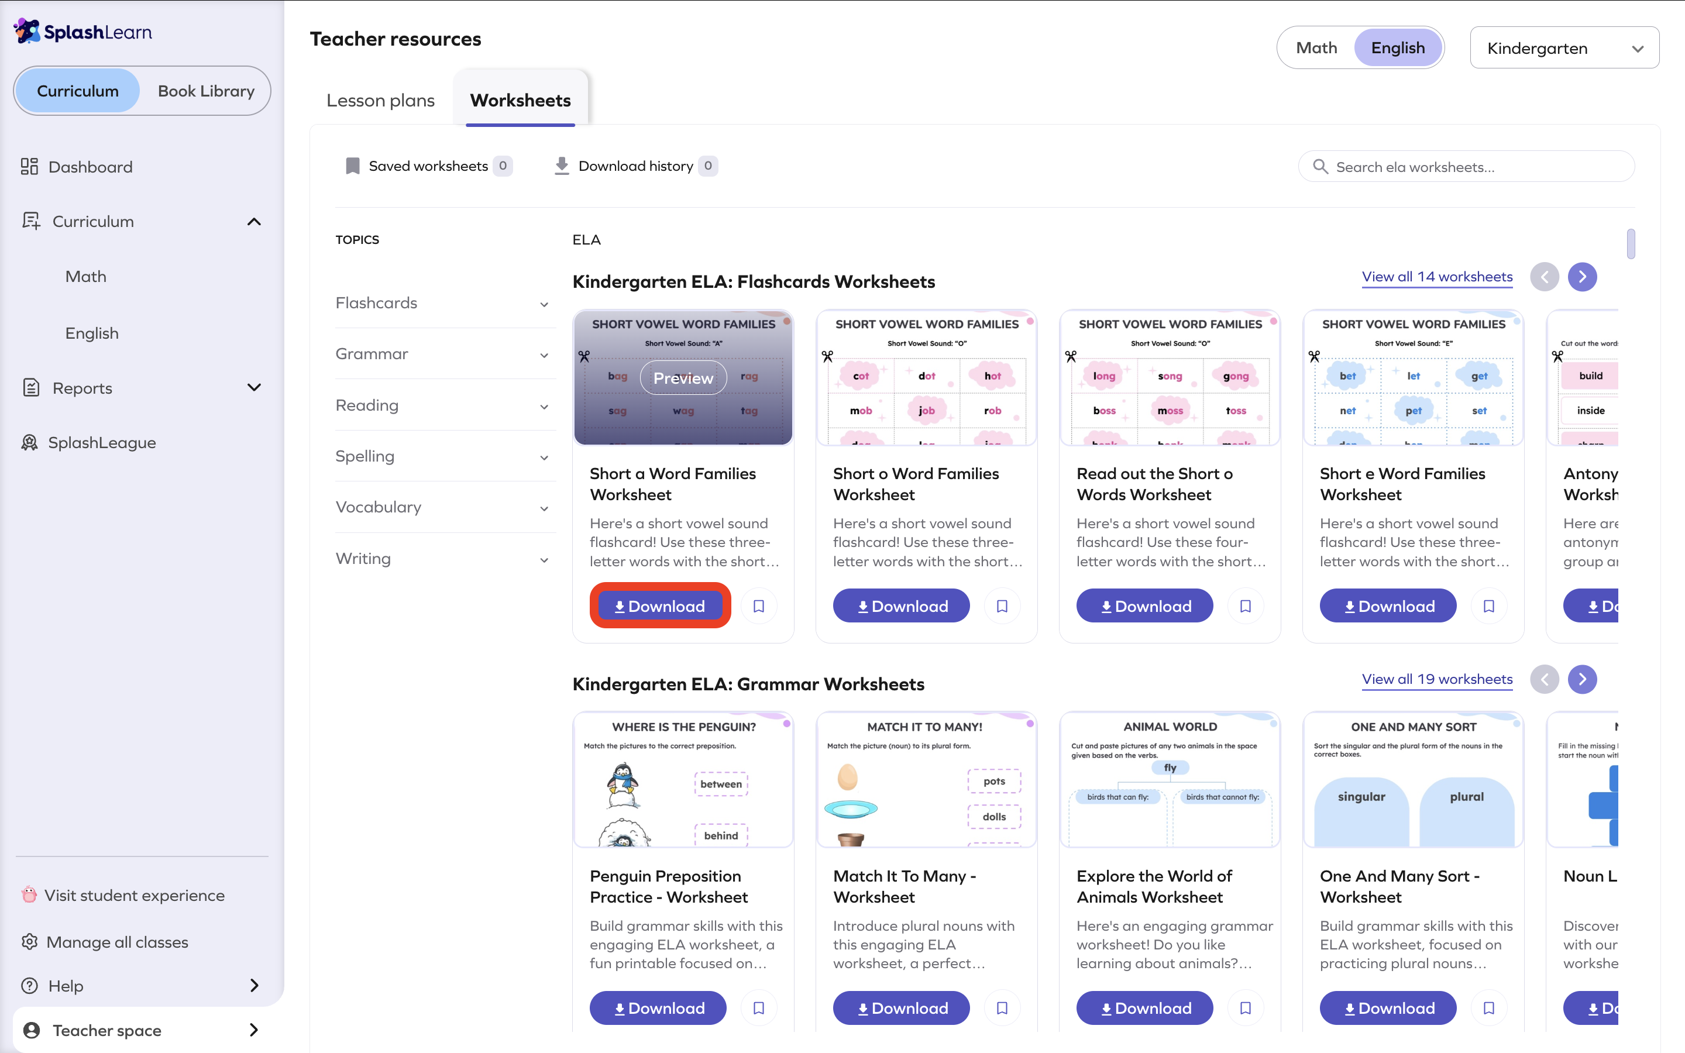Open Dashboard from sidebar icon
The image size is (1685, 1053).
tap(29, 167)
